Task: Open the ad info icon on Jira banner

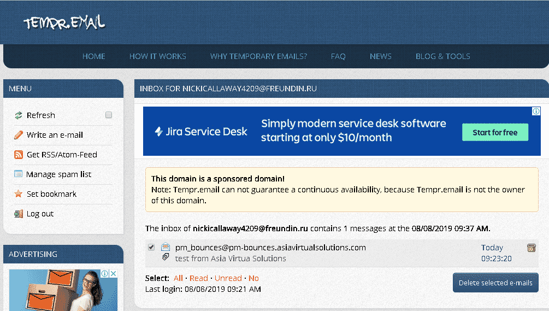Action: click(536, 111)
